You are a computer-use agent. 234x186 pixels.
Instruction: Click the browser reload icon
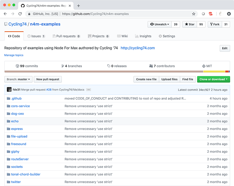point(20,14)
